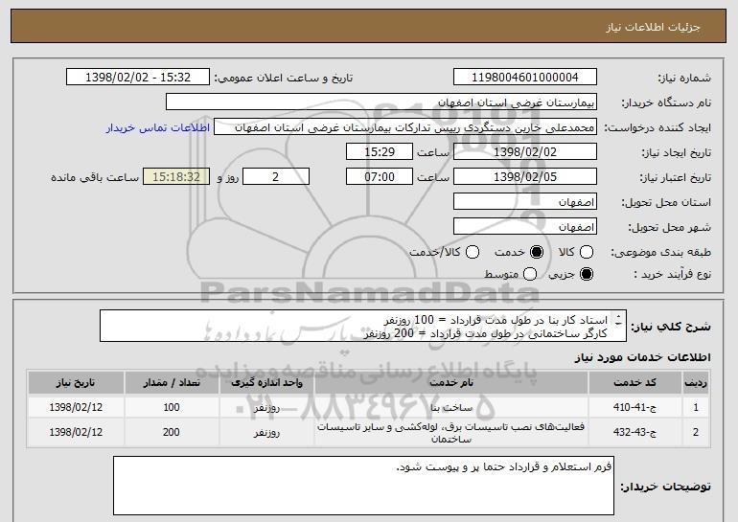Select the کالا radio button
The width and height of the screenshot is (738, 522).
[x=587, y=252]
